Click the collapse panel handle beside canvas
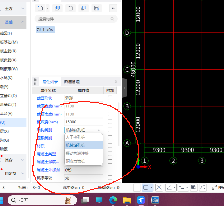The width and height of the screenshot is (224, 206). pos(125,88)
